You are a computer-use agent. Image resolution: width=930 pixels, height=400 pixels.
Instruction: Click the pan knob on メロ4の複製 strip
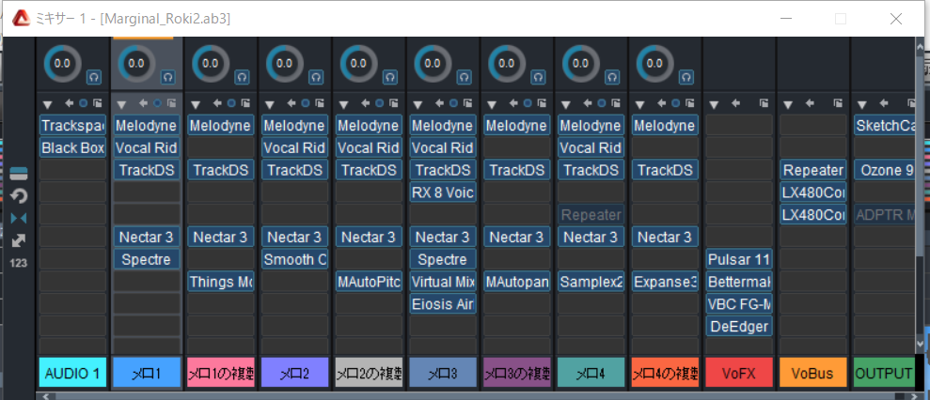coord(654,63)
